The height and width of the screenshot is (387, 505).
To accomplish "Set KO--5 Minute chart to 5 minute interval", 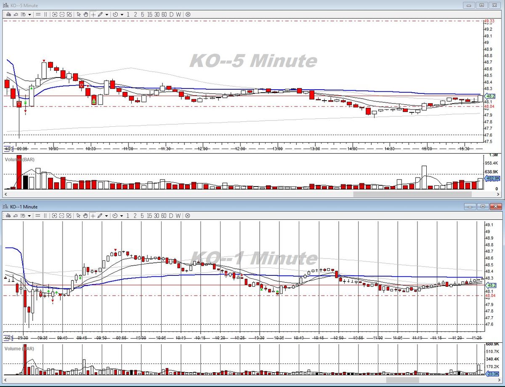I will point(142,14).
